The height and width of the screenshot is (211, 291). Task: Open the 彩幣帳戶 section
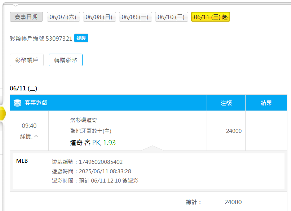pos(27,60)
